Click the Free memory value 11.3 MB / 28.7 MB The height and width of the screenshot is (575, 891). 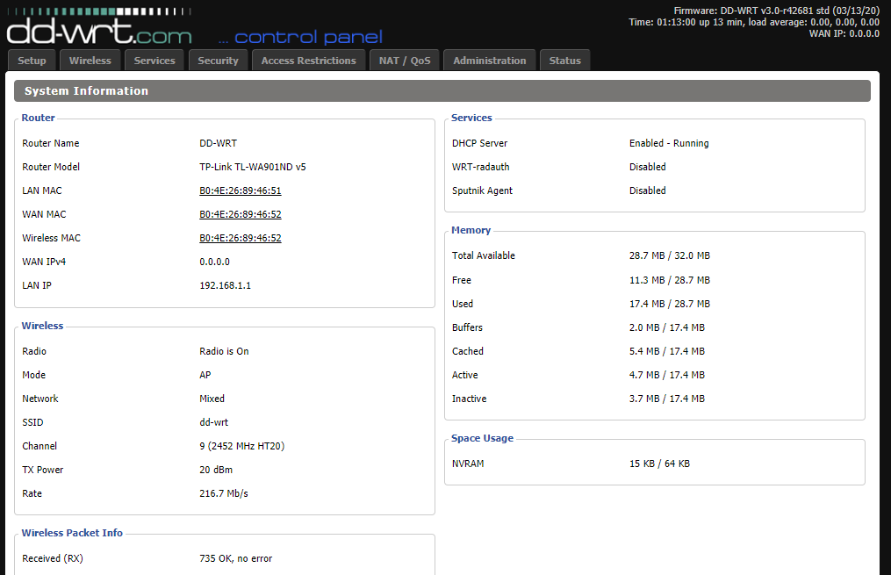click(x=670, y=280)
